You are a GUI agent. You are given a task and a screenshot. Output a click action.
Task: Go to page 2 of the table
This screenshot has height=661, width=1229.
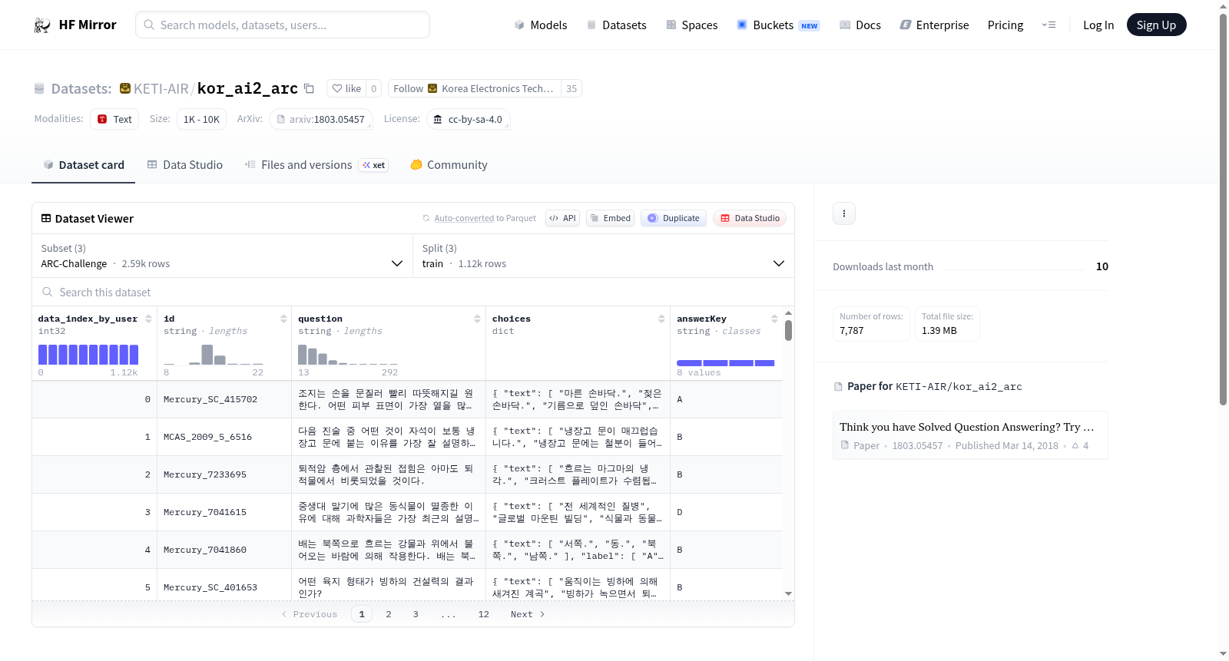coord(389,614)
